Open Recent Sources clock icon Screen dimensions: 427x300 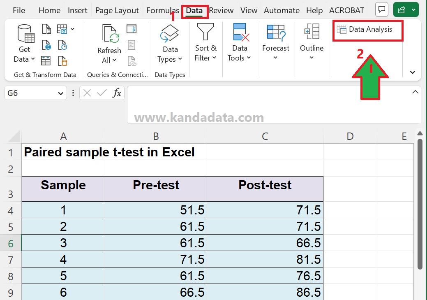point(62,45)
